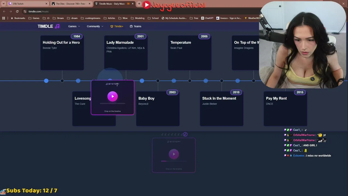Open the Modeling bookmark folder
The height and width of the screenshot is (196, 348).
[x=138, y=18]
